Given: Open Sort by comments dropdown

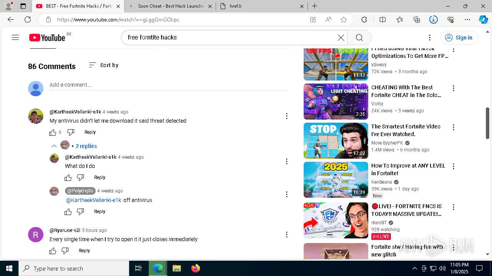Looking at the screenshot, I should click(103, 65).
